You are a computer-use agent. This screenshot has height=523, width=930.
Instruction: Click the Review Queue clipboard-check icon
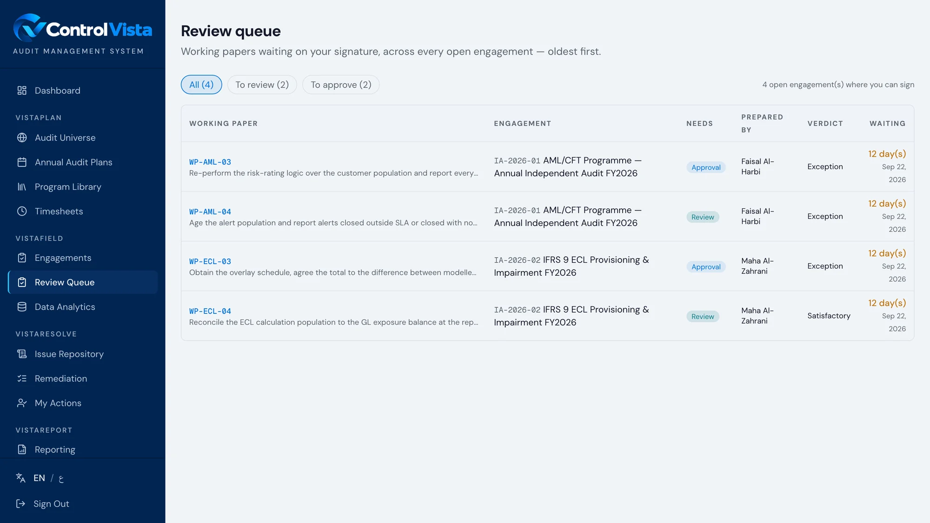(22, 283)
